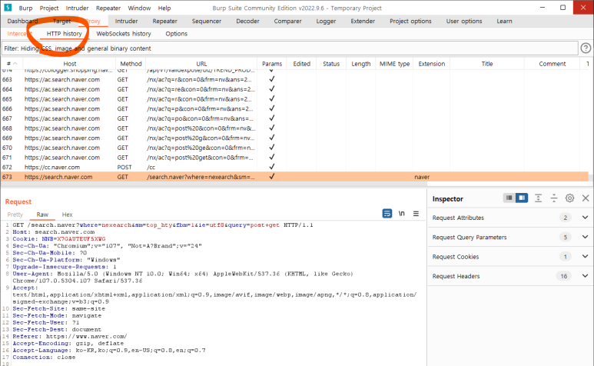
Task: Toggle non-printable characters \n icon
Action: tap(402, 214)
